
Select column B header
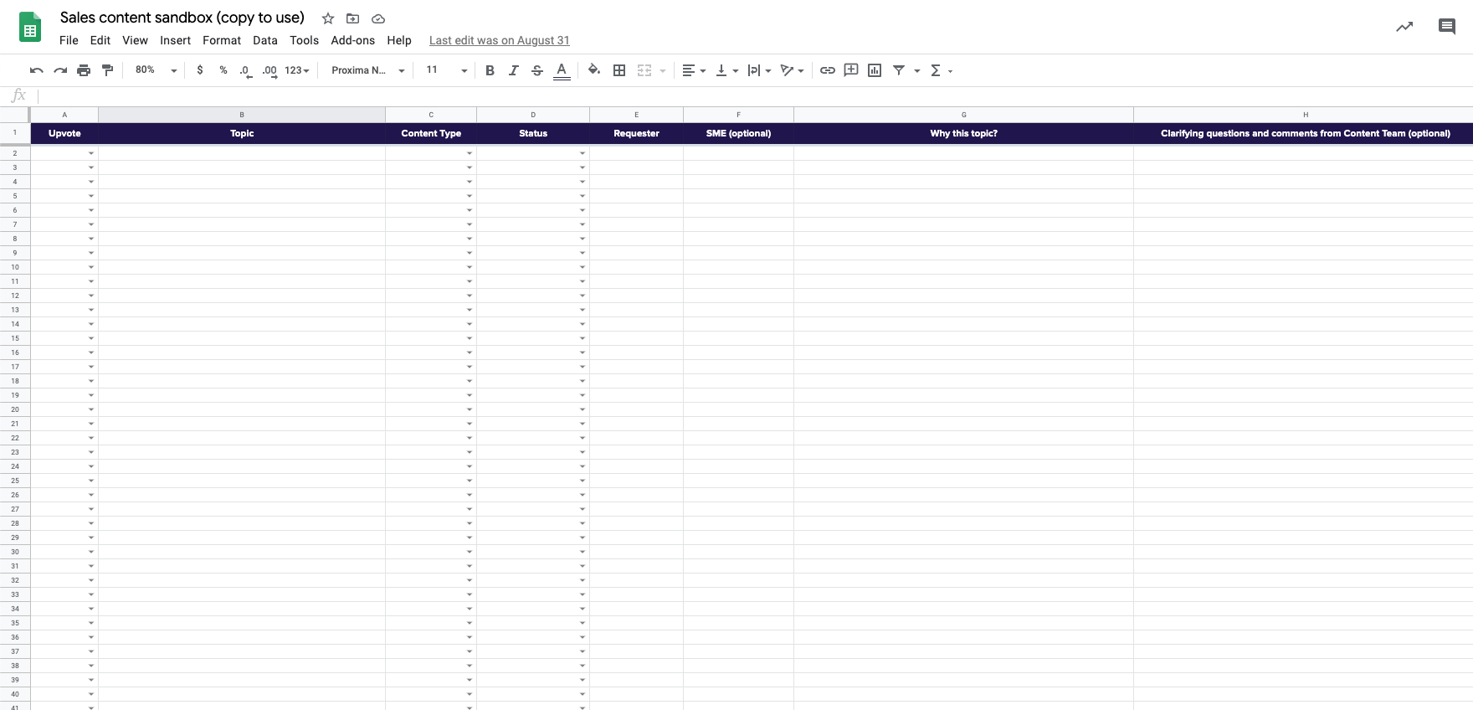click(x=242, y=115)
